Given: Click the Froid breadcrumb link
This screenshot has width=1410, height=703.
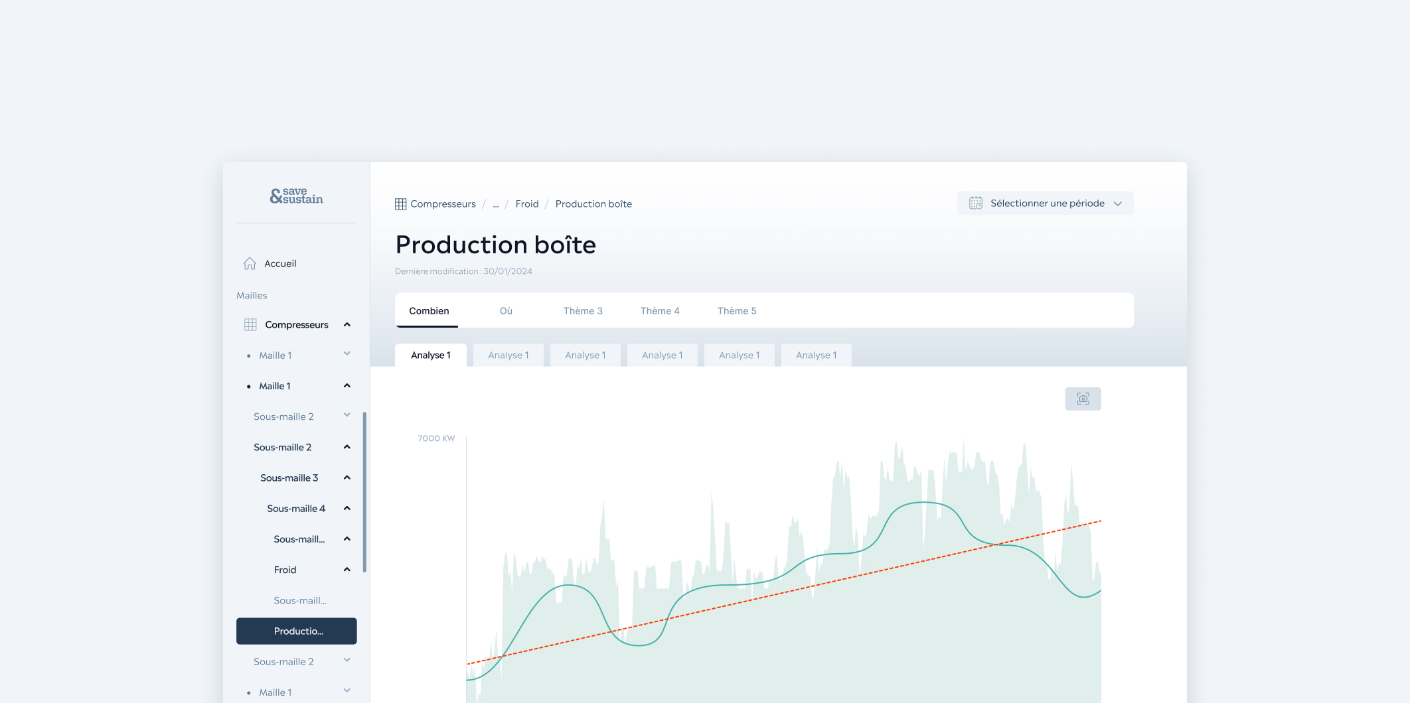Looking at the screenshot, I should [526, 204].
